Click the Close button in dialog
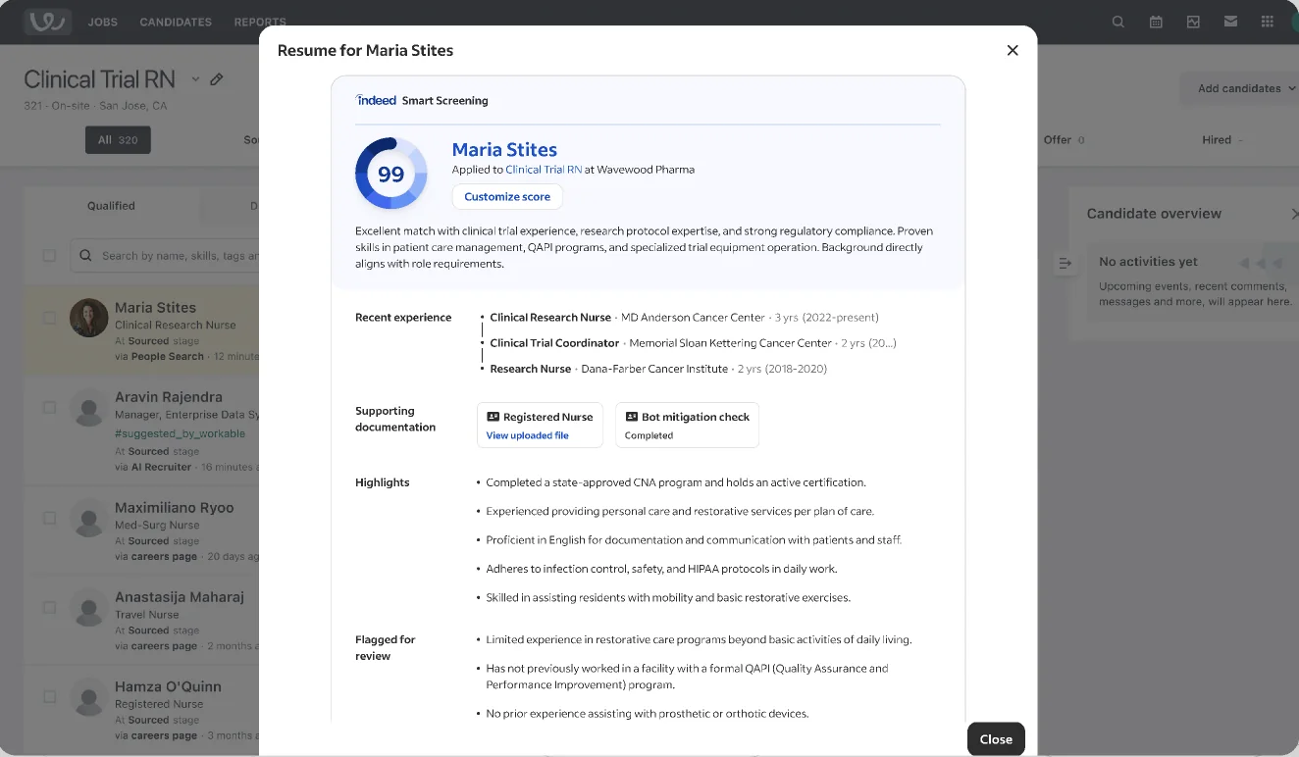This screenshot has width=1299, height=757. pos(996,739)
